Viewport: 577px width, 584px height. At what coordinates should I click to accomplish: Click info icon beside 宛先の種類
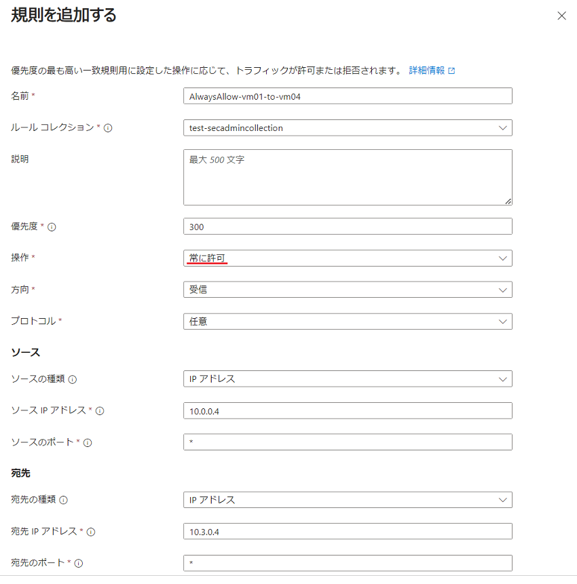tap(64, 500)
